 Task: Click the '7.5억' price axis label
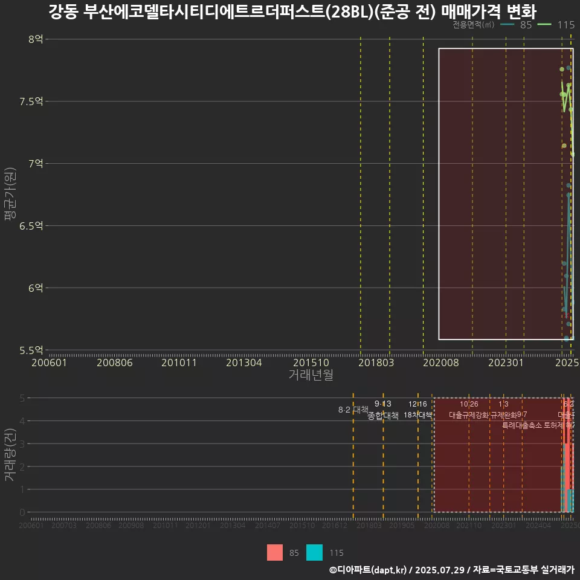[31, 101]
